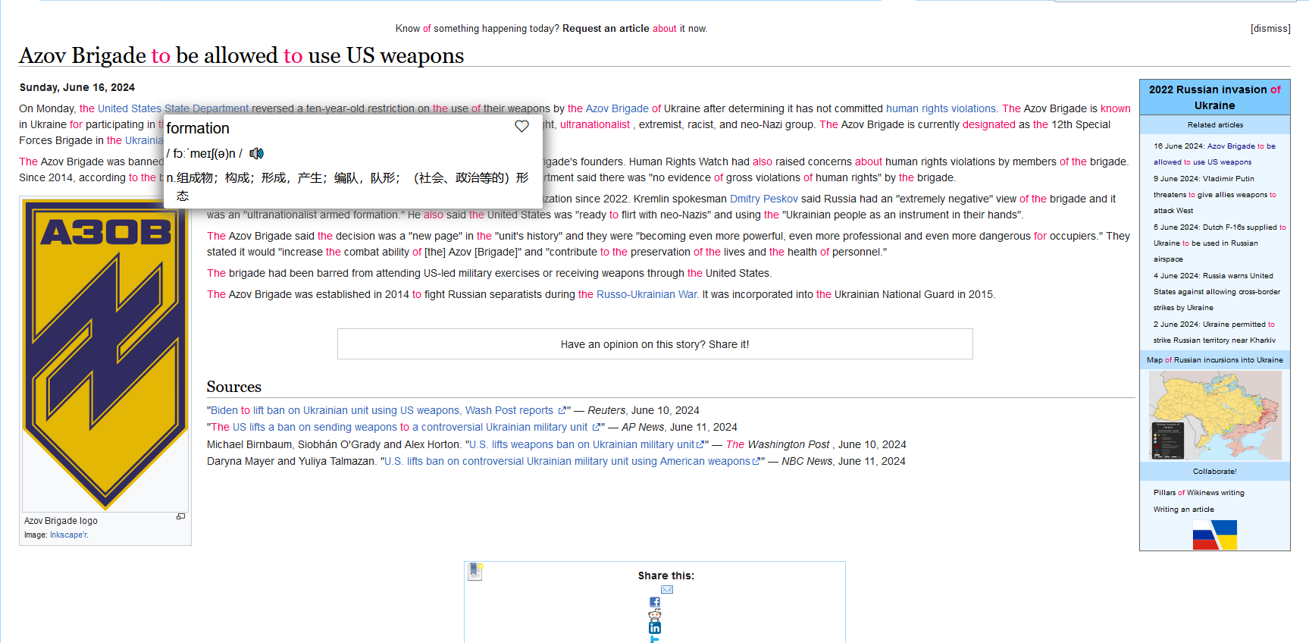
Task: Open 'Writing an article' link
Action: click(x=1184, y=510)
